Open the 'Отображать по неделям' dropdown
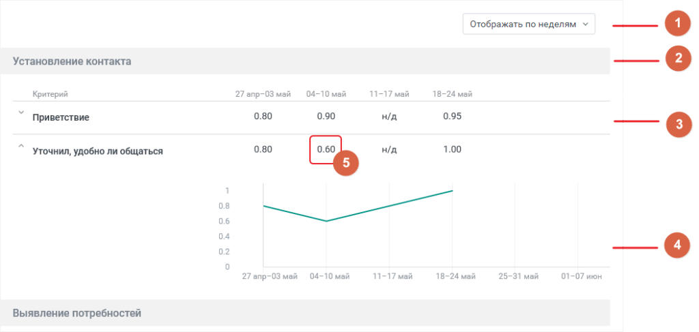 pyautogui.click(x=528, y=25)
